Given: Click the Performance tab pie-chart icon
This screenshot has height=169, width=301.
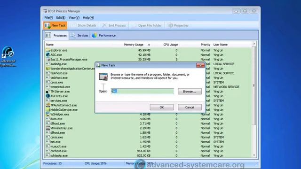Looking at the screenshot, I should point(94,35).
